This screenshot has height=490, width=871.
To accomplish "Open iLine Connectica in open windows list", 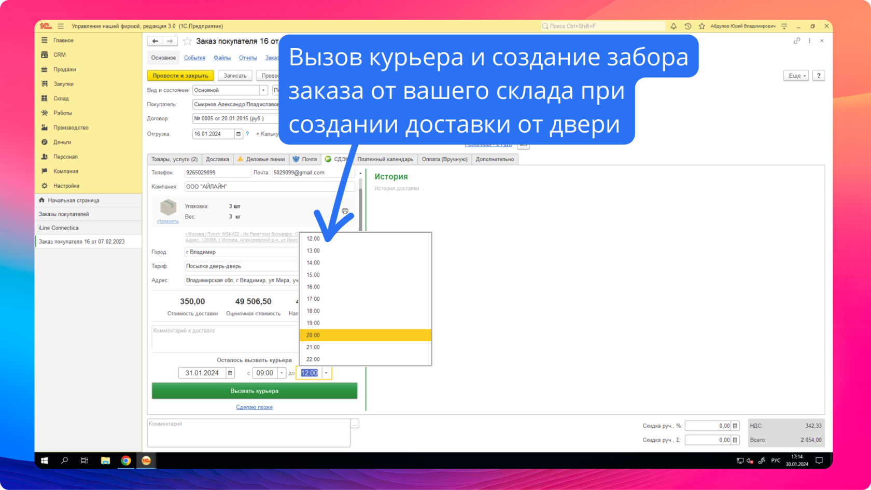I will (88, 228).
